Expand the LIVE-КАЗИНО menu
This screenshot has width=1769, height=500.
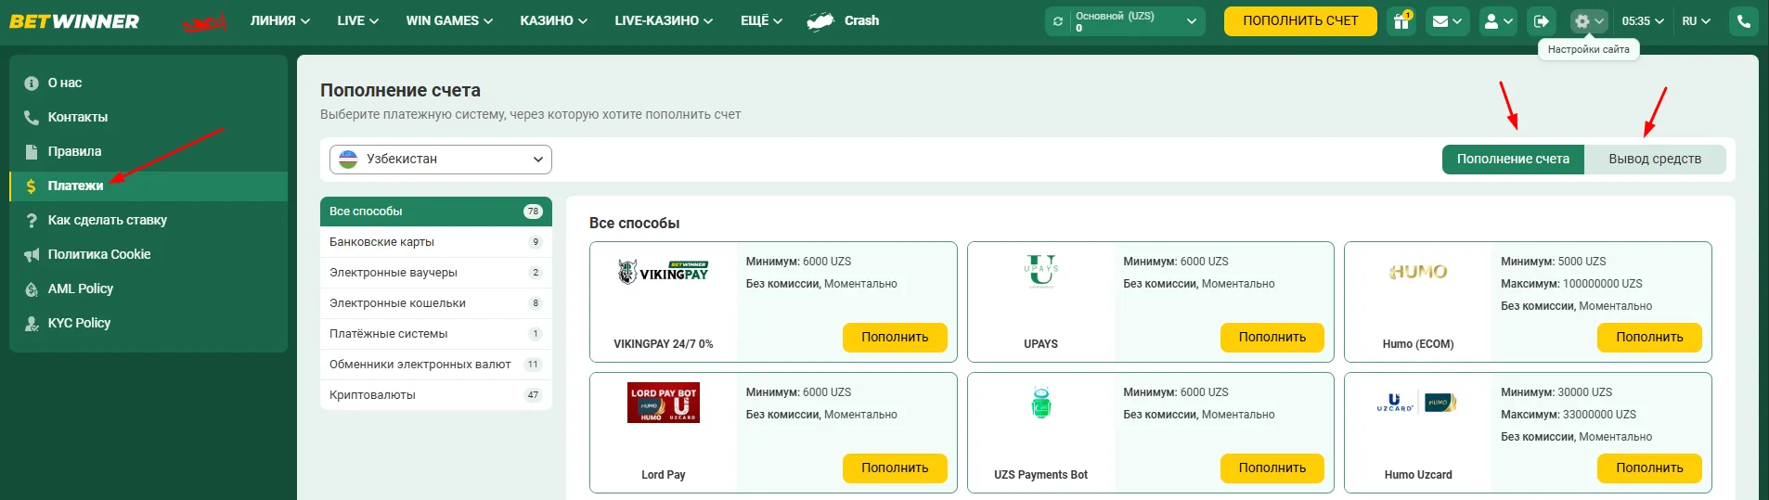[664, 20]
